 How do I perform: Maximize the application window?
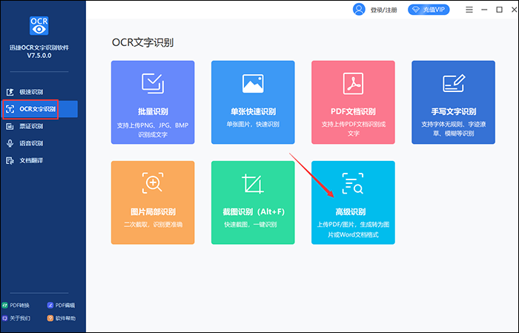(500, 10)
